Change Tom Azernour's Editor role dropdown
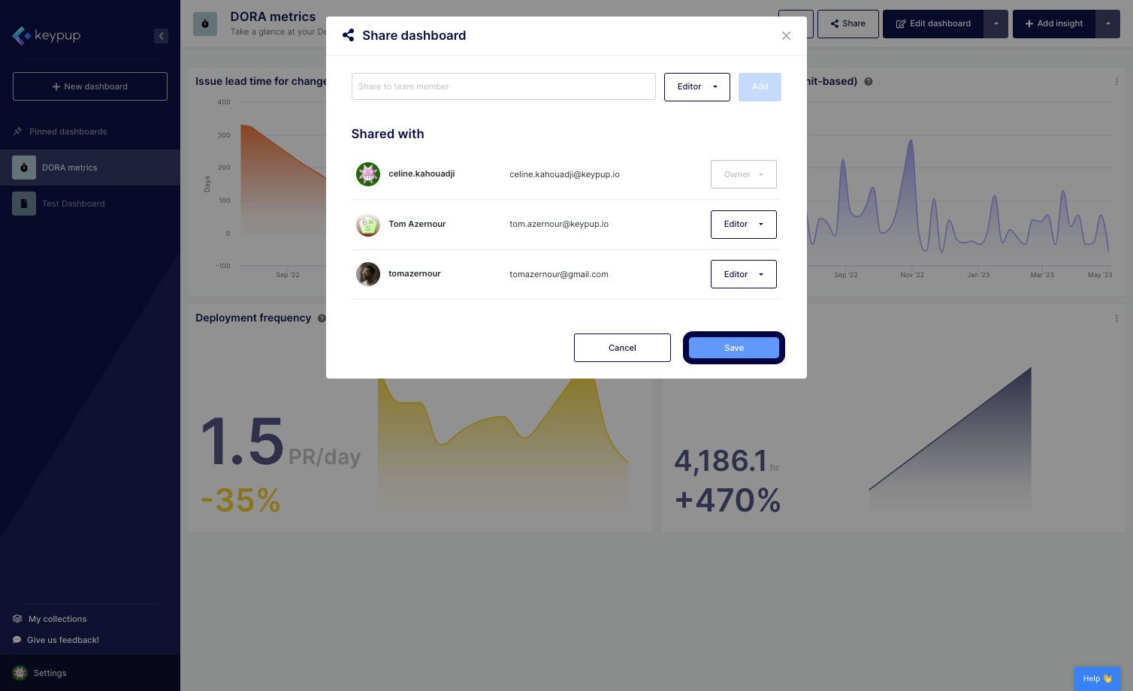 [743, 225]
